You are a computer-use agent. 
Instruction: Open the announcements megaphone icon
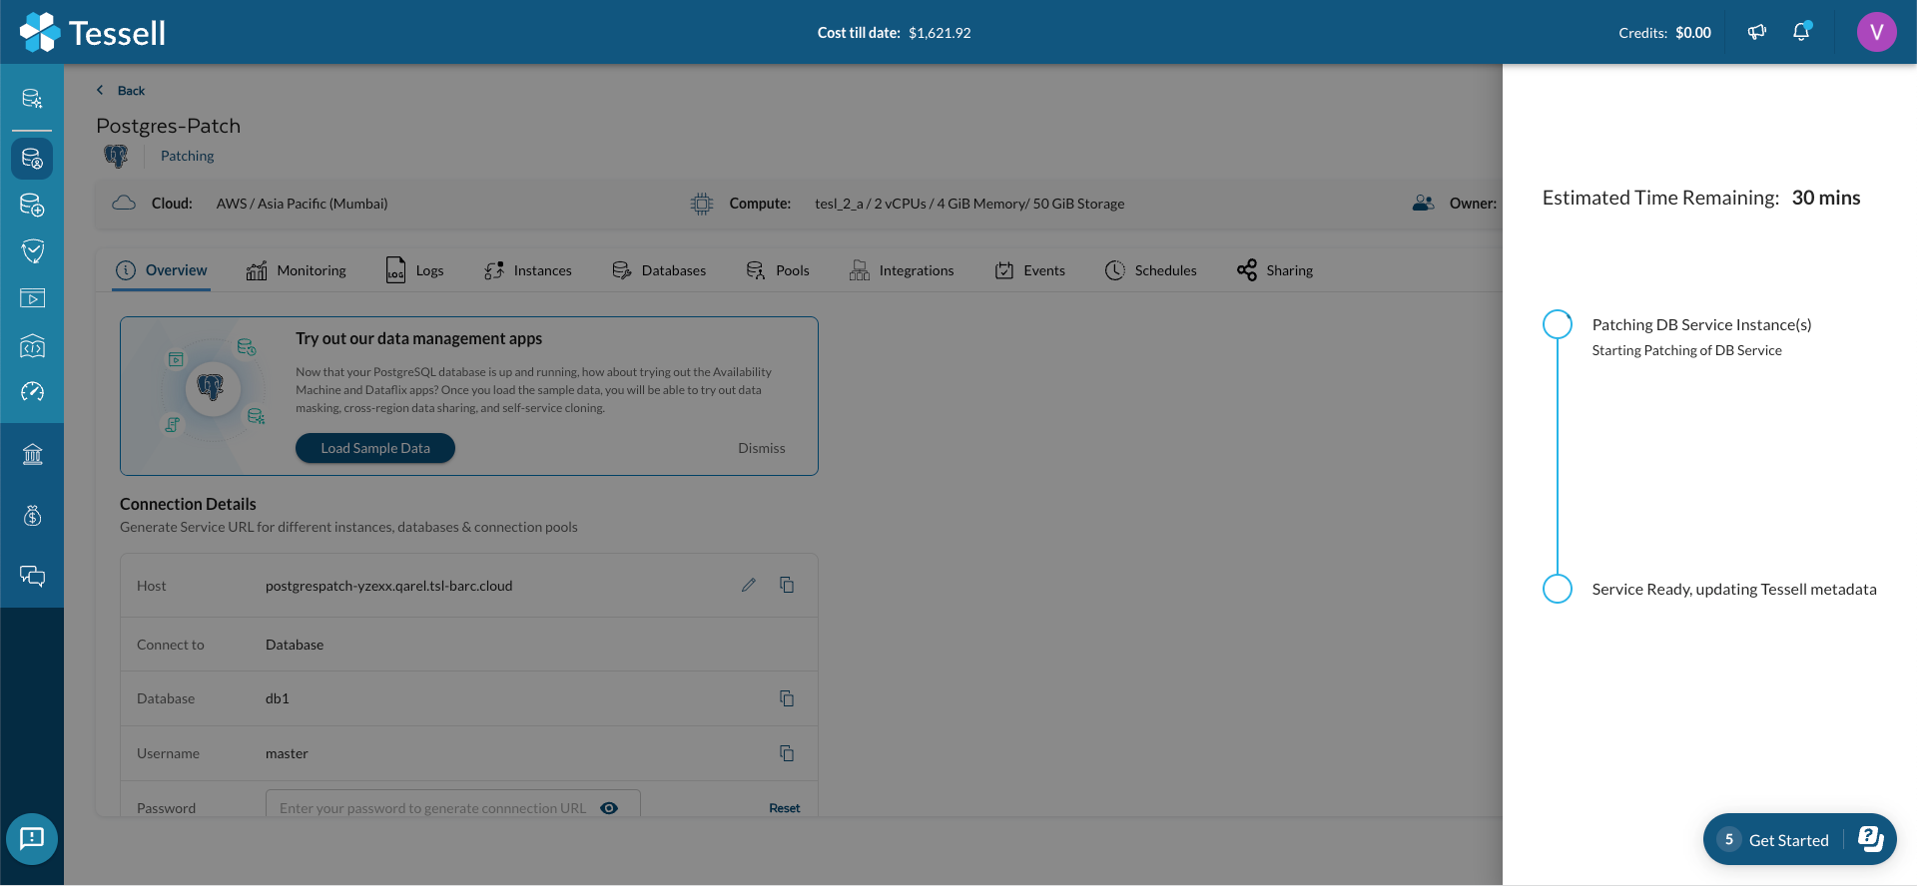[x=1757, y=32]
